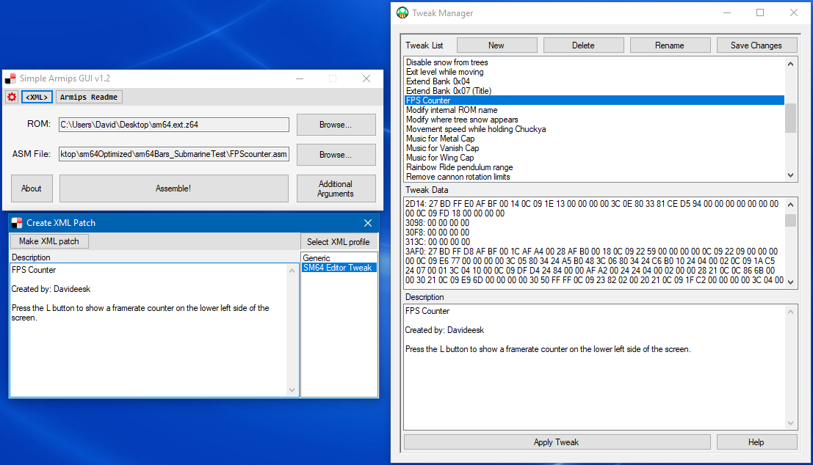Click Save Changes in Tweak Manager

point(756,45)
